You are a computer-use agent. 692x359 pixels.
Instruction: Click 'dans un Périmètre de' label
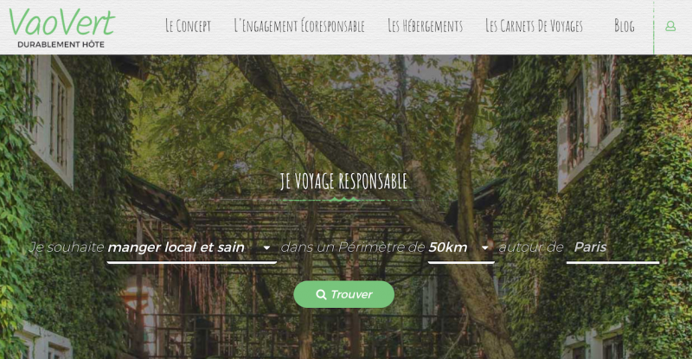tap(353, 247)
